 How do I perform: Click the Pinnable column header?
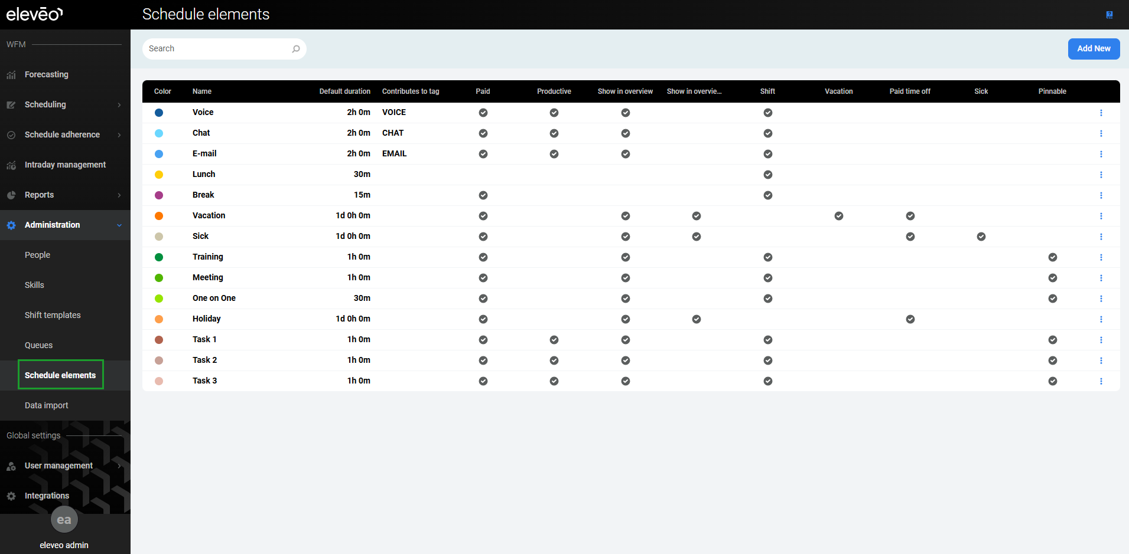[x=1052, y=91]
